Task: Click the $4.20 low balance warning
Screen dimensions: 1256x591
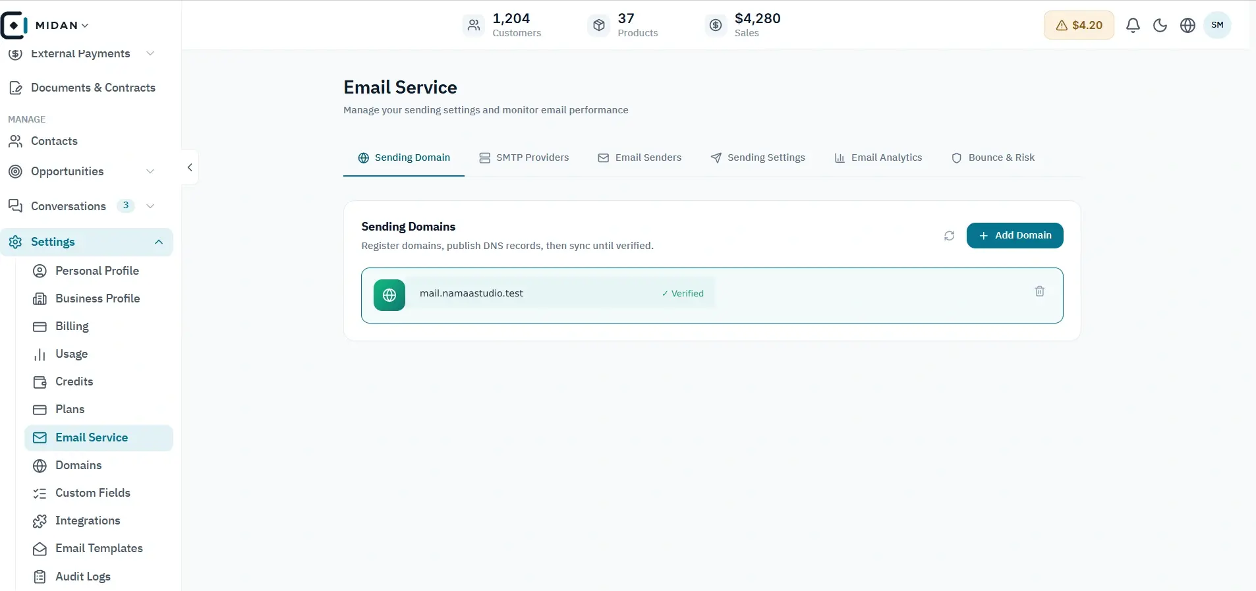Action: (x=1079, y=25)
